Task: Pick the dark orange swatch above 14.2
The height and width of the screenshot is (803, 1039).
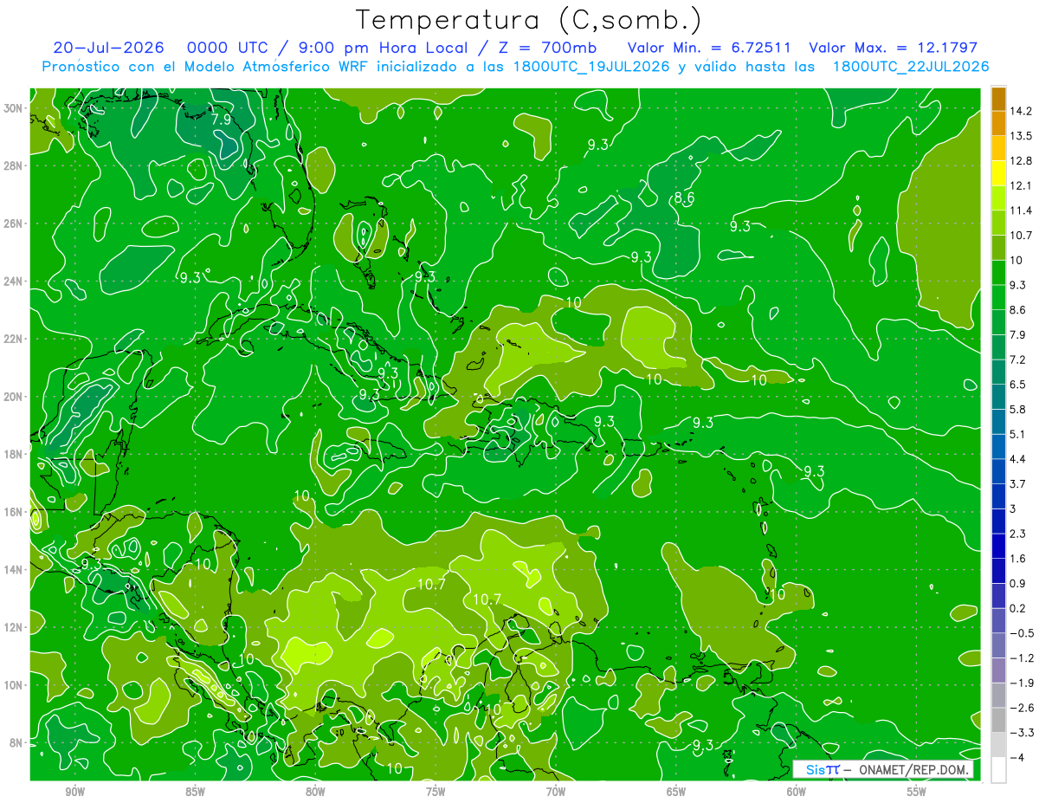Action: coord(998,99)
